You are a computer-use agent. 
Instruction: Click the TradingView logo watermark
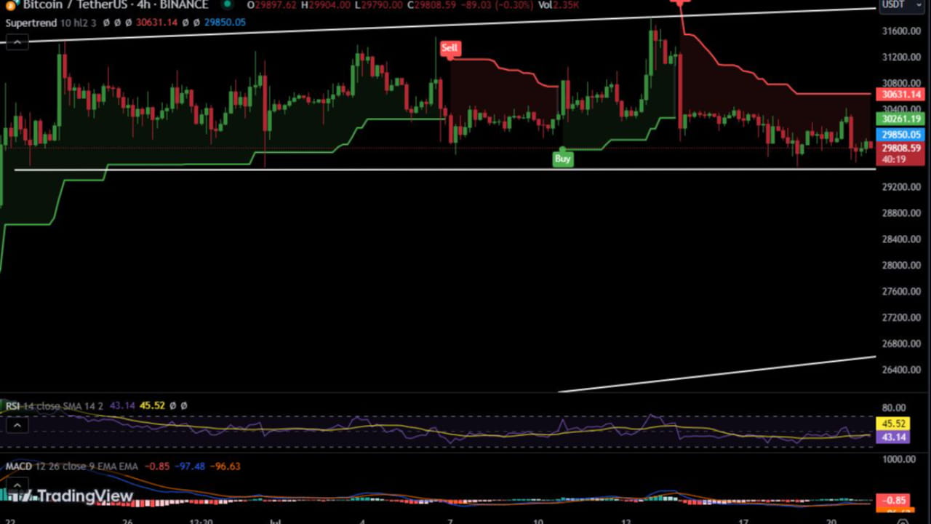point(69,496)
